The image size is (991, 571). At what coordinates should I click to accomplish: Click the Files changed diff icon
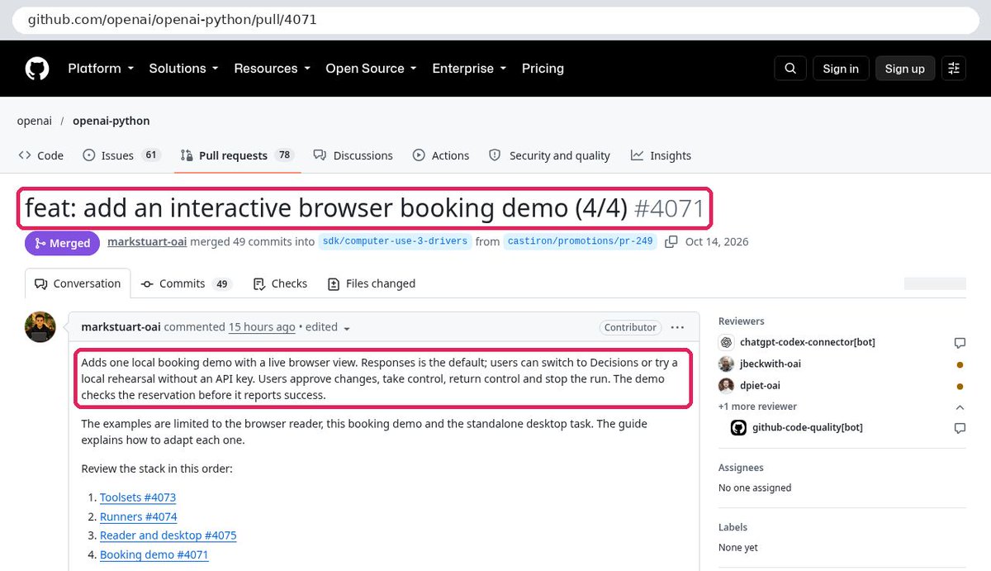tap(334, 283)
